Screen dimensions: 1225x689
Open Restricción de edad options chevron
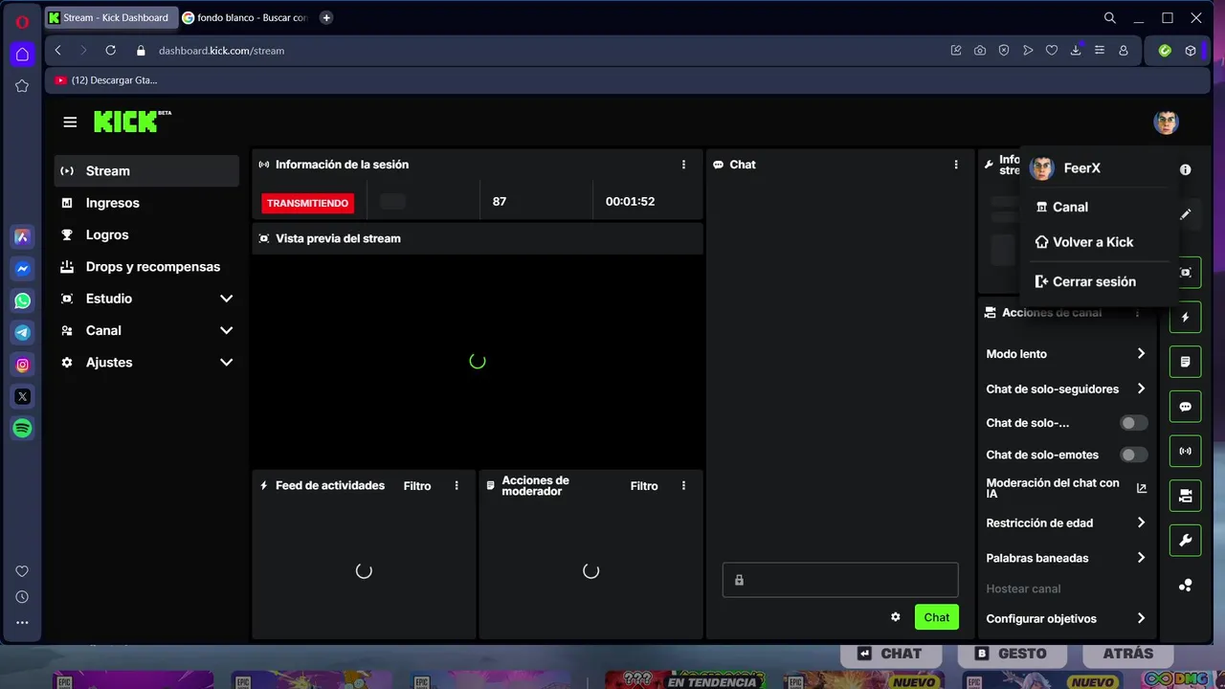tap(1141, 522)
